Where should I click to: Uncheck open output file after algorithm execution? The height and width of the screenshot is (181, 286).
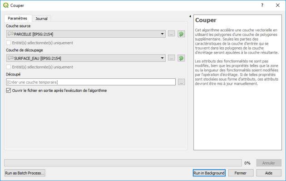[8, 90]
